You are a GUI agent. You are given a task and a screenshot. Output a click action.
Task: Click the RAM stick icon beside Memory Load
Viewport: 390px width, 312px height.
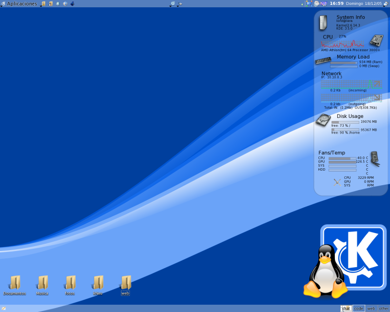click(x=323, y=60)
